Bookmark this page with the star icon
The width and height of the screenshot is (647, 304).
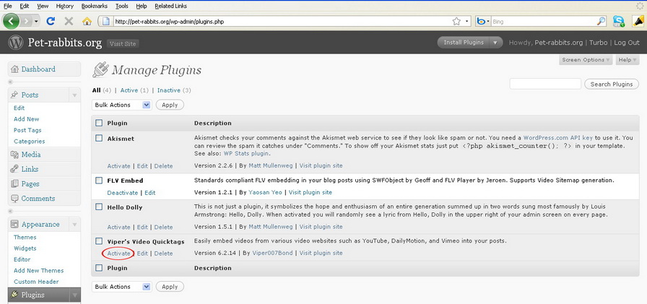tap(456, 22)
